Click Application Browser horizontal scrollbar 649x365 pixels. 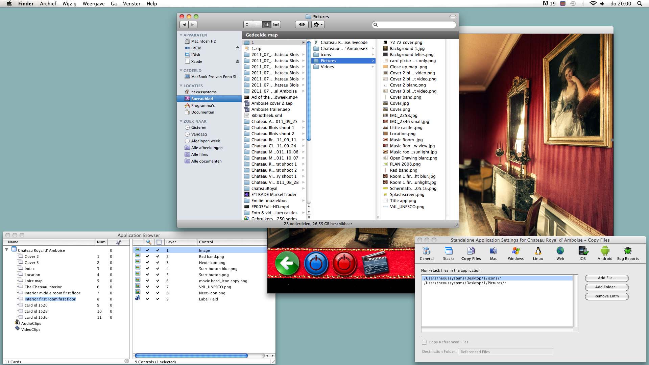[x=191, y=356]
